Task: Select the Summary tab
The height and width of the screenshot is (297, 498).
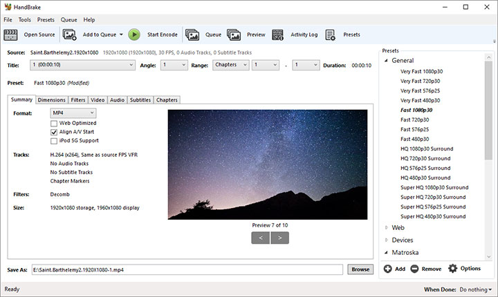Action: (21, 99)
